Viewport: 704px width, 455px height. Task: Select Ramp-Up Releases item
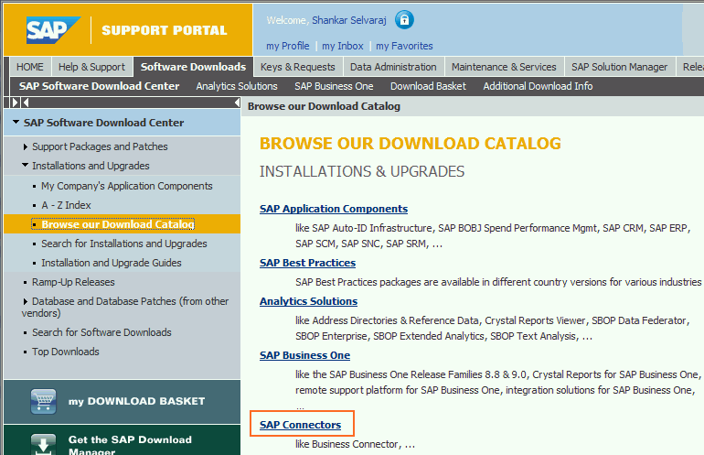pos(73,282)
